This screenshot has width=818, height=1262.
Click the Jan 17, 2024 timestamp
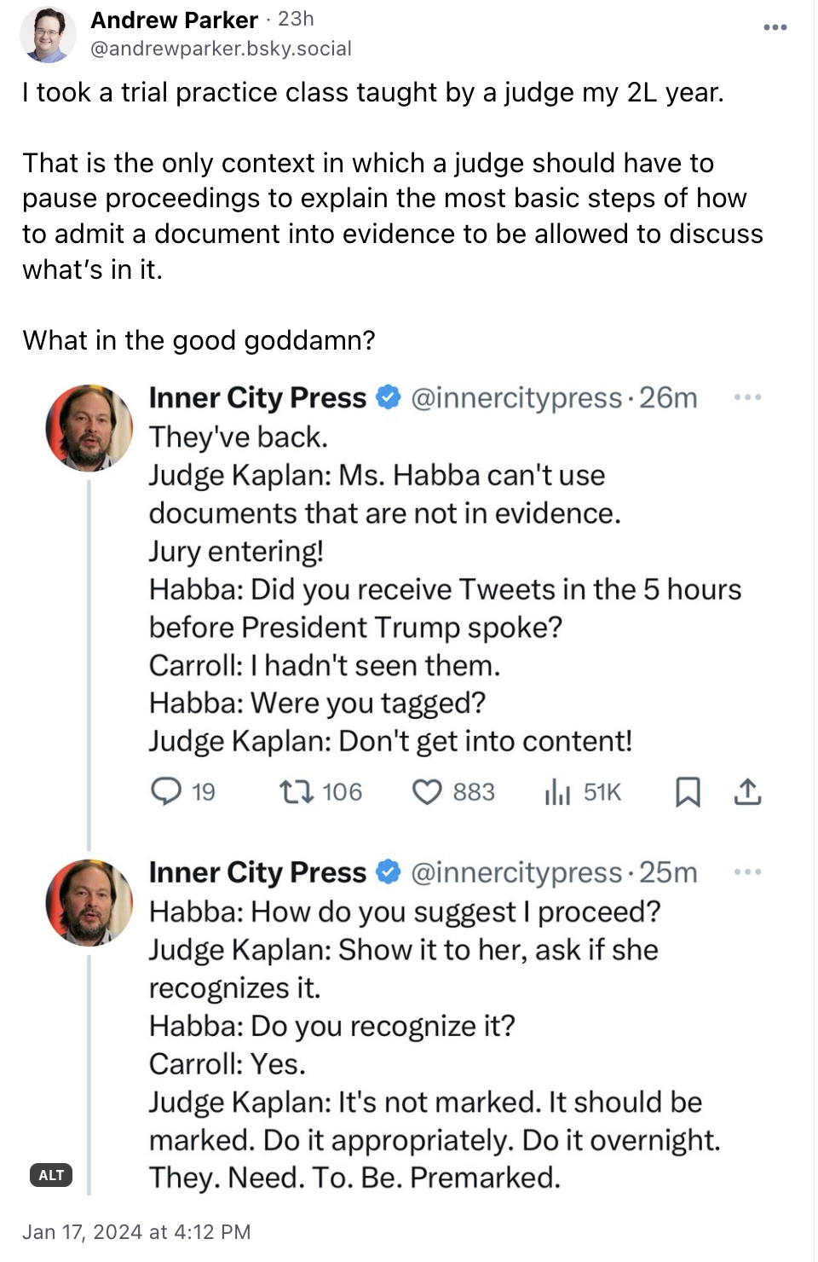coord(136,1231)
